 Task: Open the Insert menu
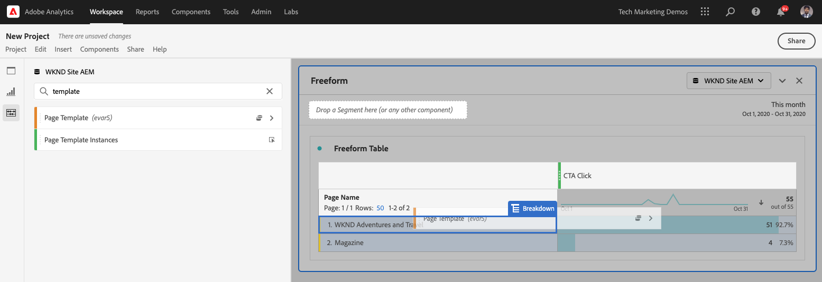[63, 49]
